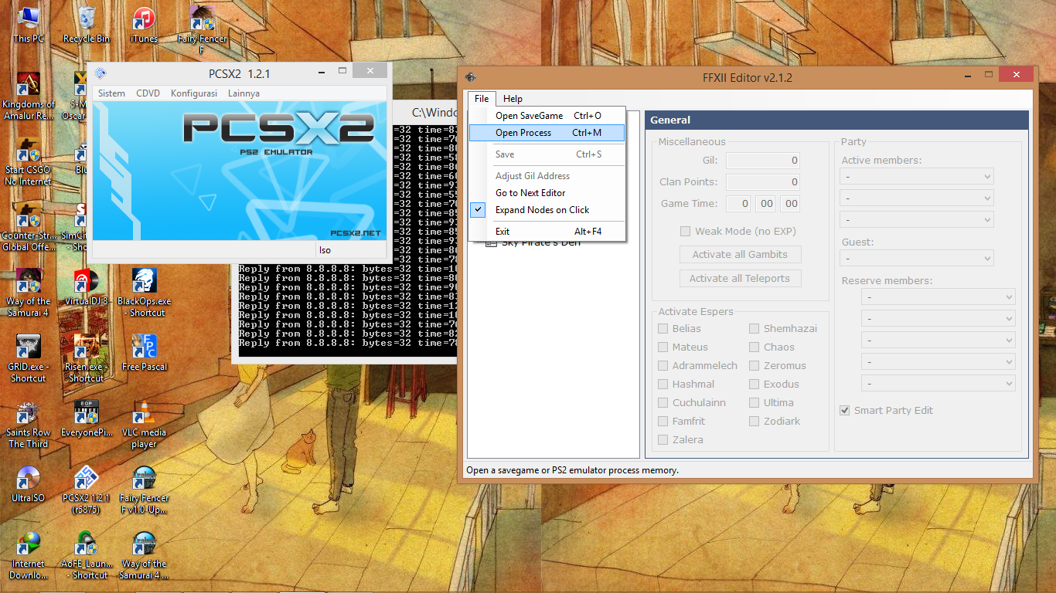Screen dimensions: 1056x593
Task: Select the VirtualDJ 8 desktop icon
Action: pos(86,287)
